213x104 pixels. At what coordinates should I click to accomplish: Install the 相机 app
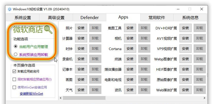(130, 38)
